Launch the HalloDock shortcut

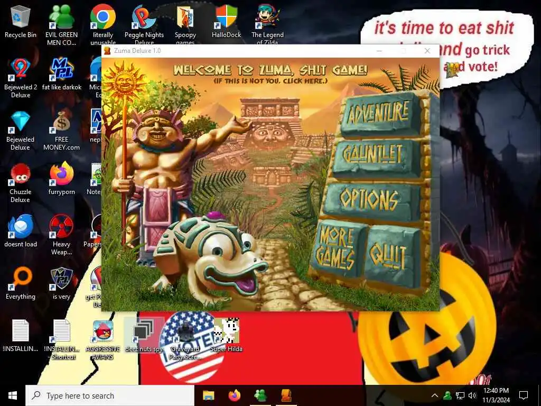(x=226, y=21)
